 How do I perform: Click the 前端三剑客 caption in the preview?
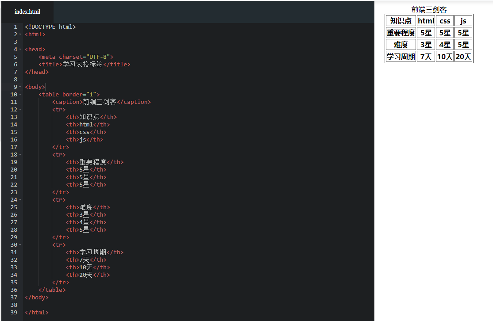[x=429, y=10]
